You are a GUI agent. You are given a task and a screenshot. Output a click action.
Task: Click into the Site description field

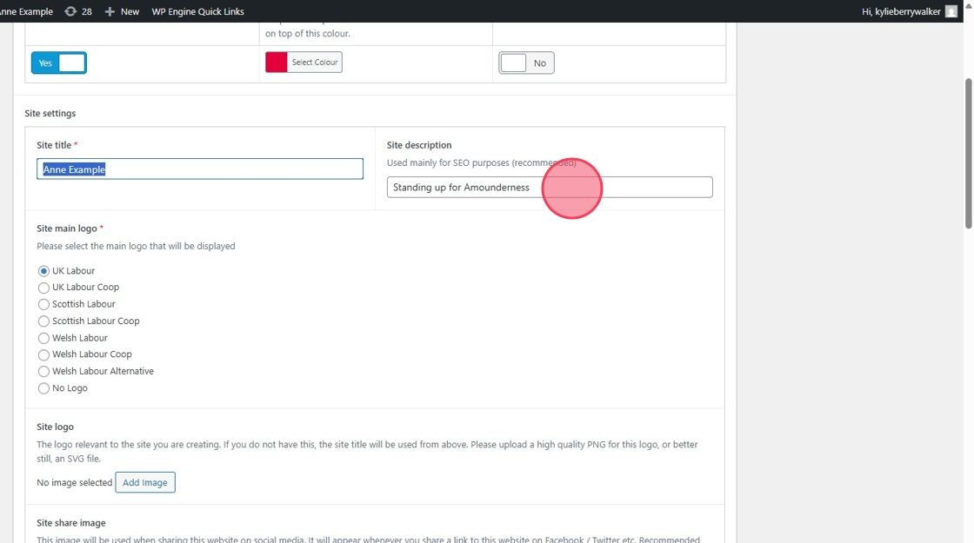coord(550,188)
